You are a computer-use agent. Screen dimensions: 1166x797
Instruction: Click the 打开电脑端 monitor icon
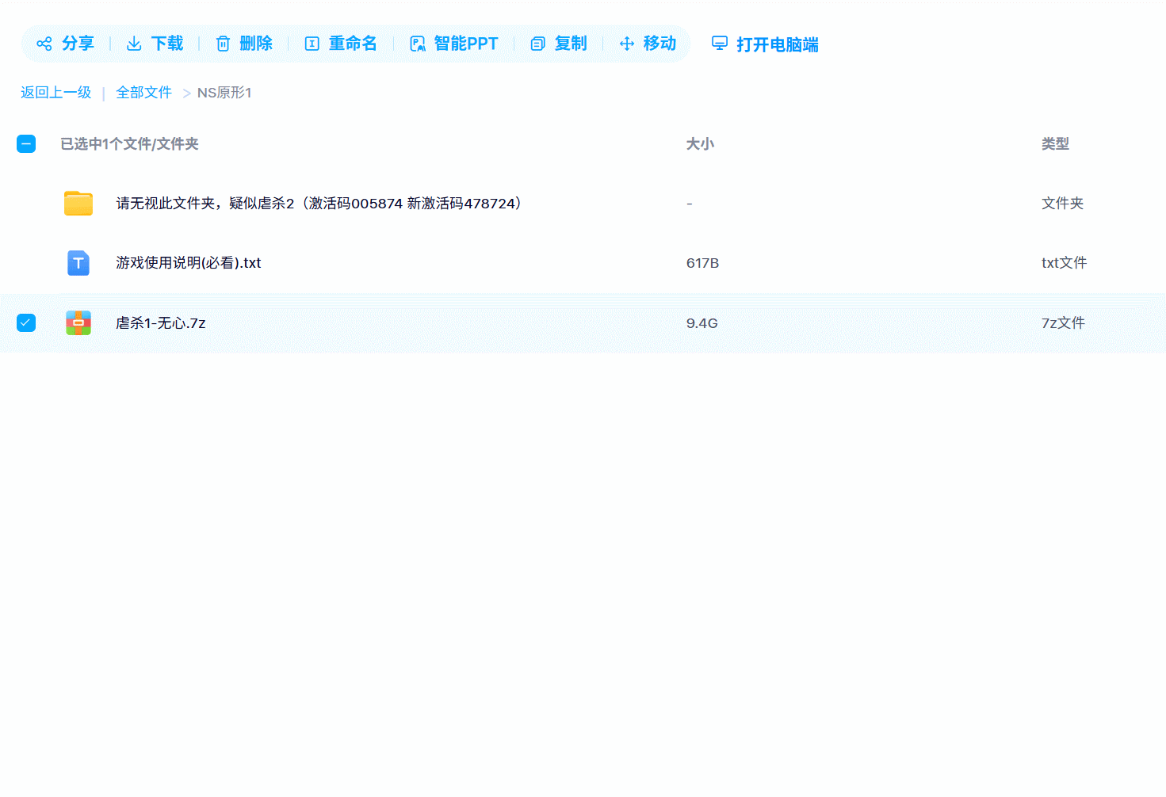pos(719,44)
